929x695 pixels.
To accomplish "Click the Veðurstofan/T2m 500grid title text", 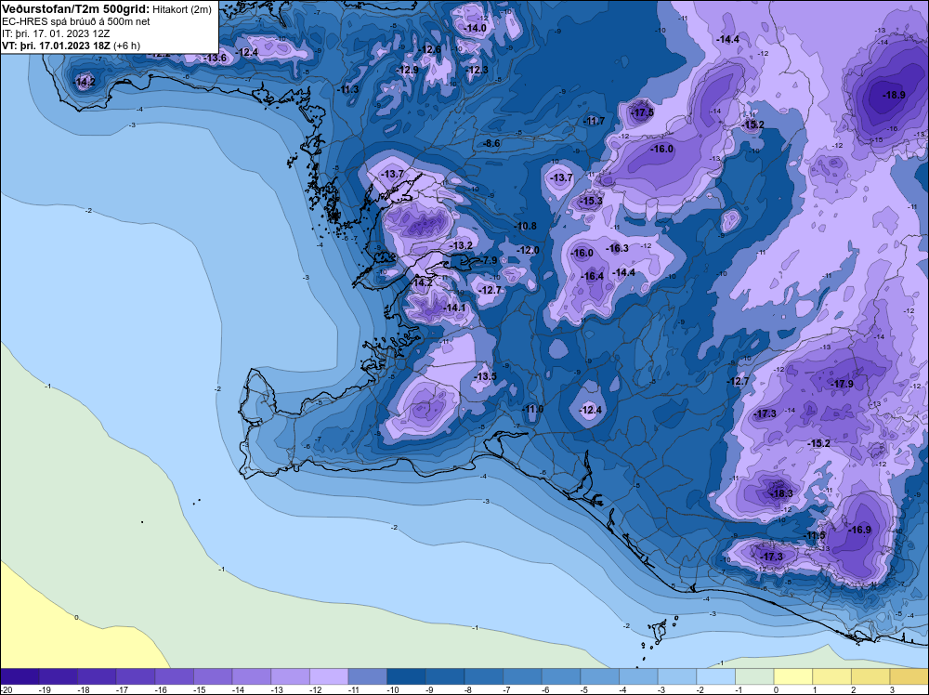I will pos(76,9).
